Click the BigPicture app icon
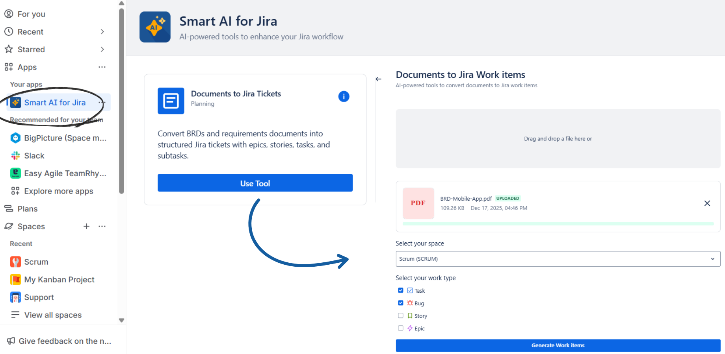The height and width of the screenshot is (354, 725). [x=15, y=138]
